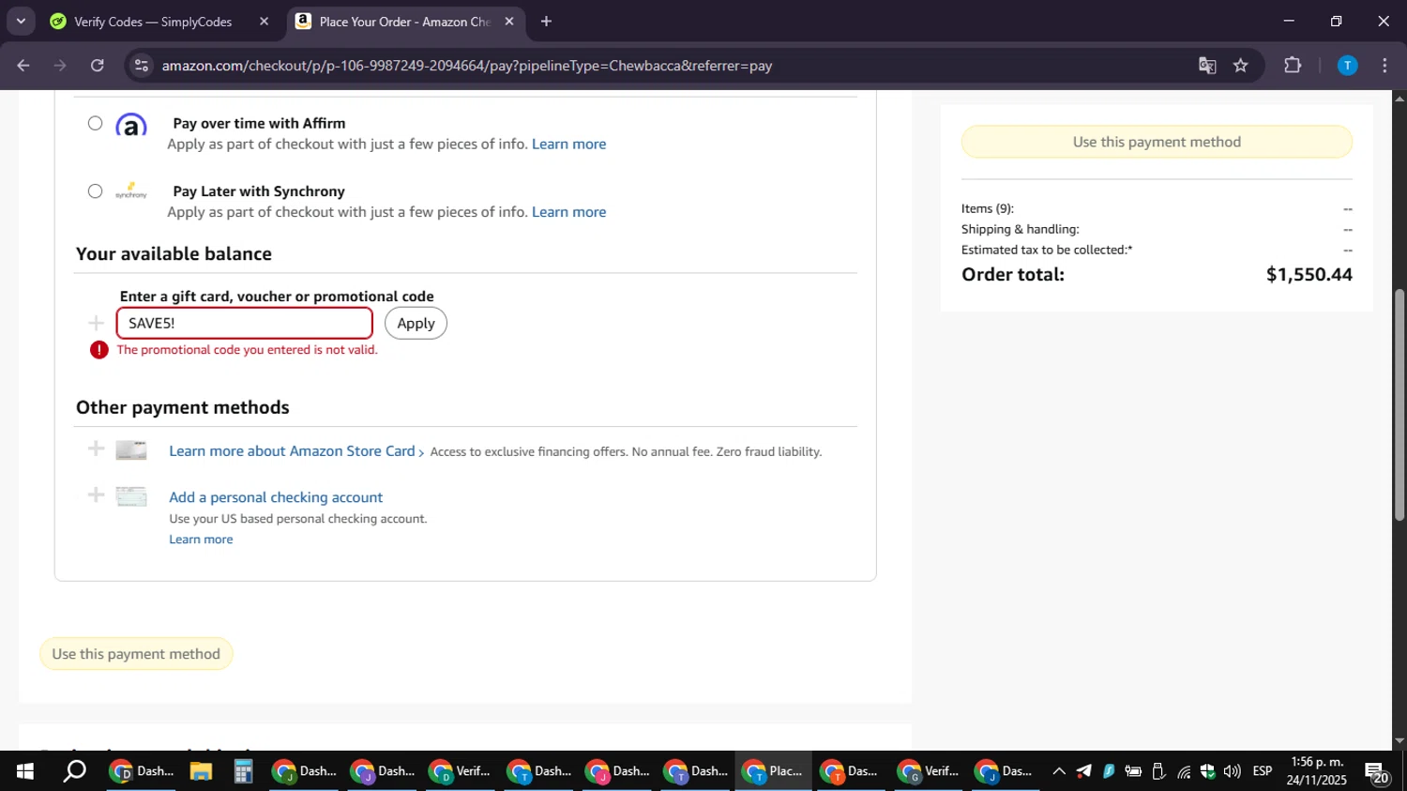Open the Chrome extensions puzzle icon
Screen dimensions: 1407x791
(1293, 66)
